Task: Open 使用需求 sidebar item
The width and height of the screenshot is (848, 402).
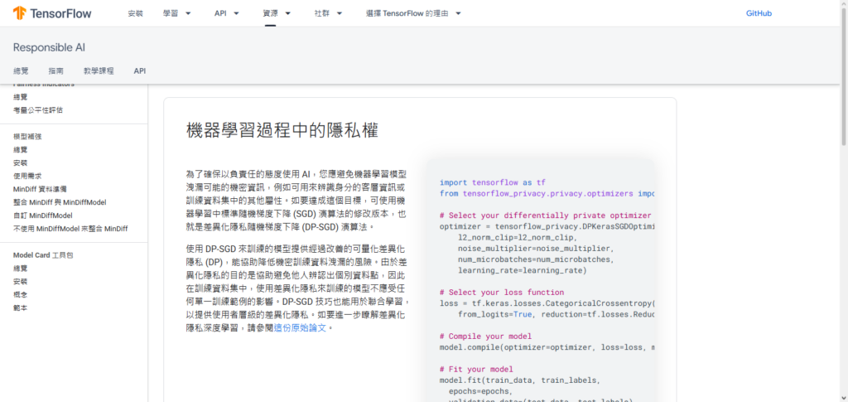Action: pos(27,176)
